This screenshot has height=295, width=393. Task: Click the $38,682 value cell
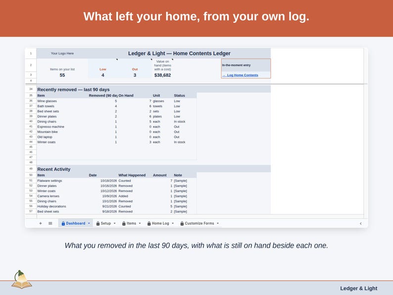(x=162, y=75)
